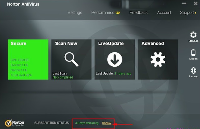
Task: Click the 30 Days Remaining text
Action: click(87, 123)
